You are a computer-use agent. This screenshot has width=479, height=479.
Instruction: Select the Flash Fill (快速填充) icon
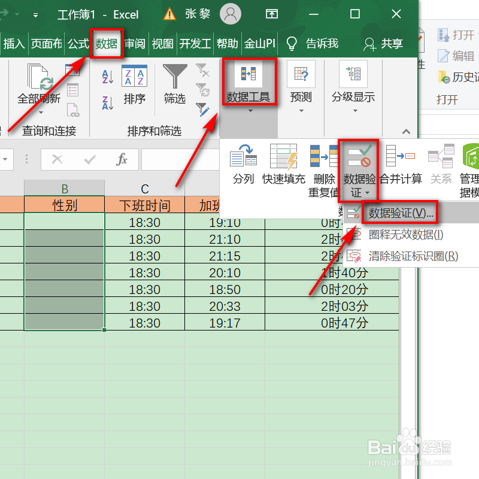pyautogui.click(x=283, y=162)
